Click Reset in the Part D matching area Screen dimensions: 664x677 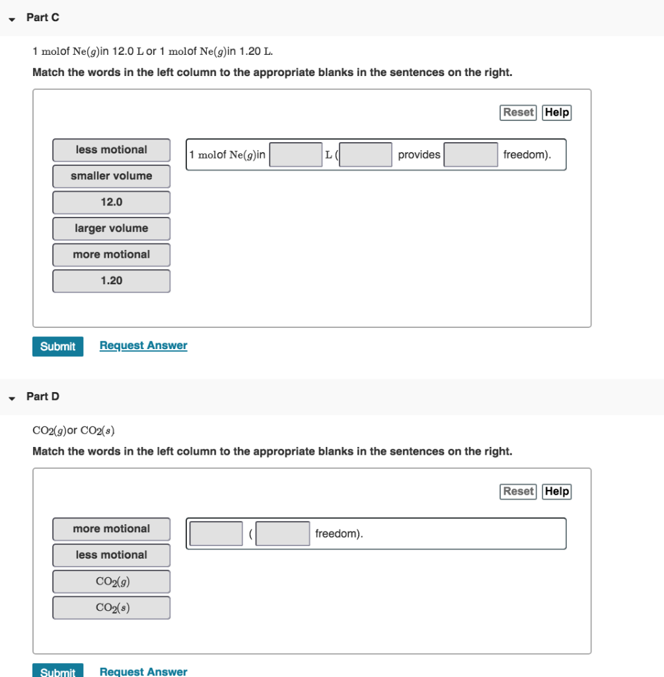[x=518, y=491]
